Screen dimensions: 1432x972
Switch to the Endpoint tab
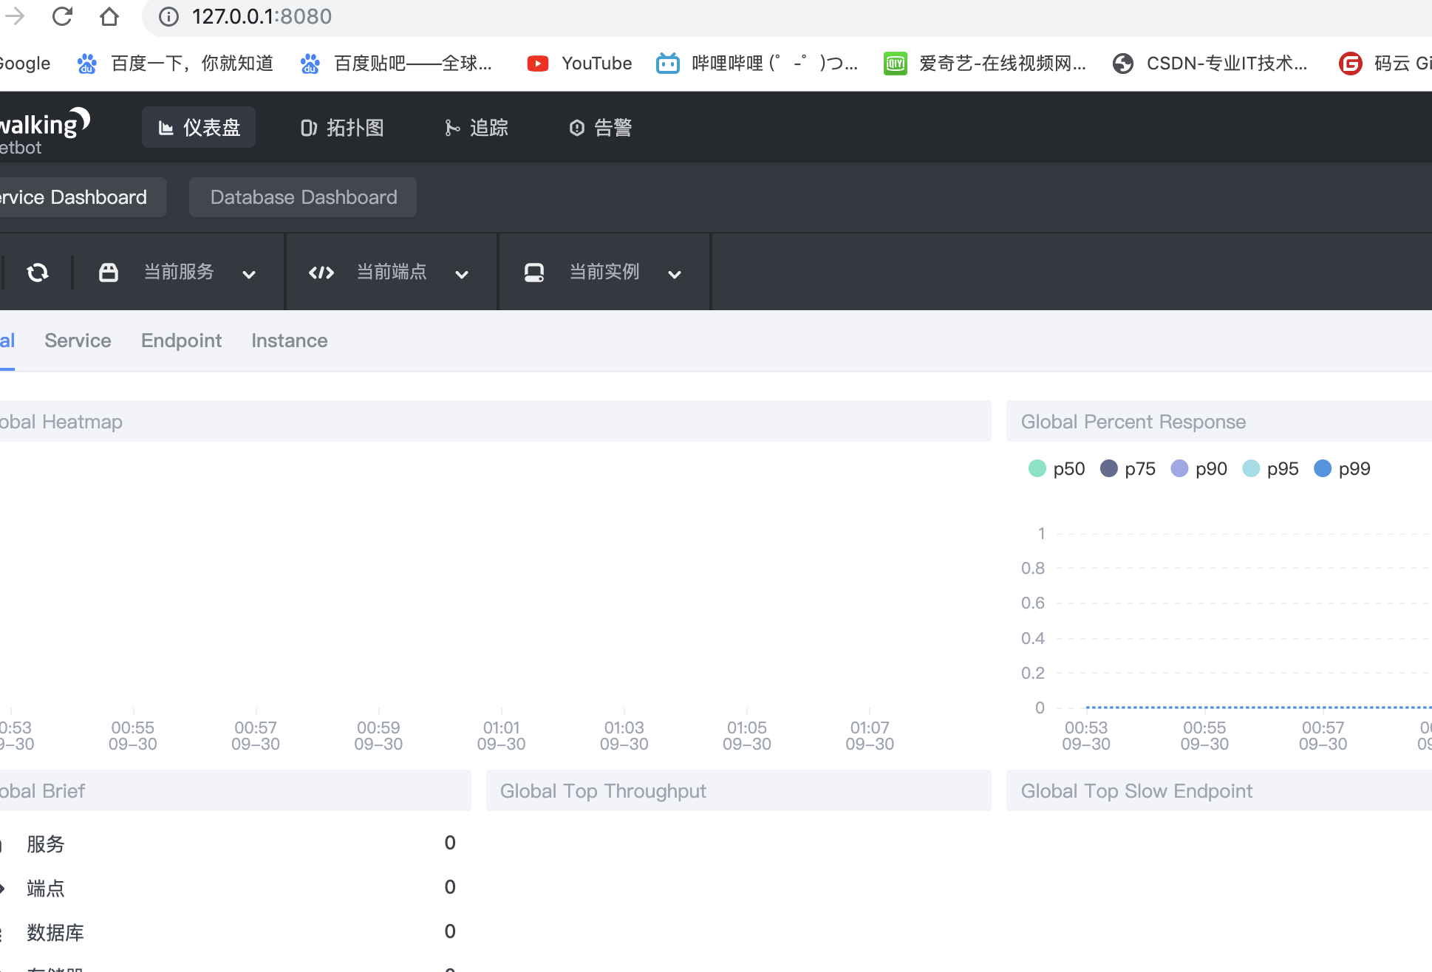tap(181, 340)
